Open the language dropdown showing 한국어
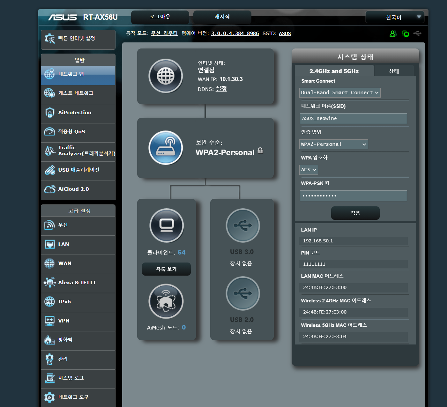This screenshot has width=447, height=407. 395,17
